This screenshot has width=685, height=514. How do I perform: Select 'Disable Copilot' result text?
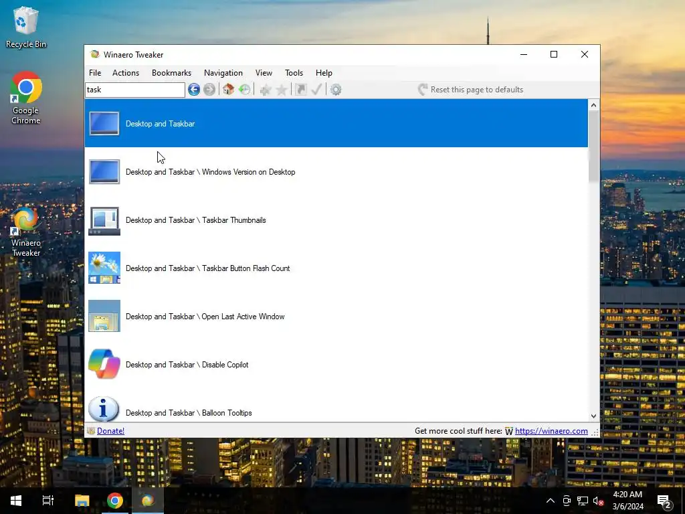(225, 365)
